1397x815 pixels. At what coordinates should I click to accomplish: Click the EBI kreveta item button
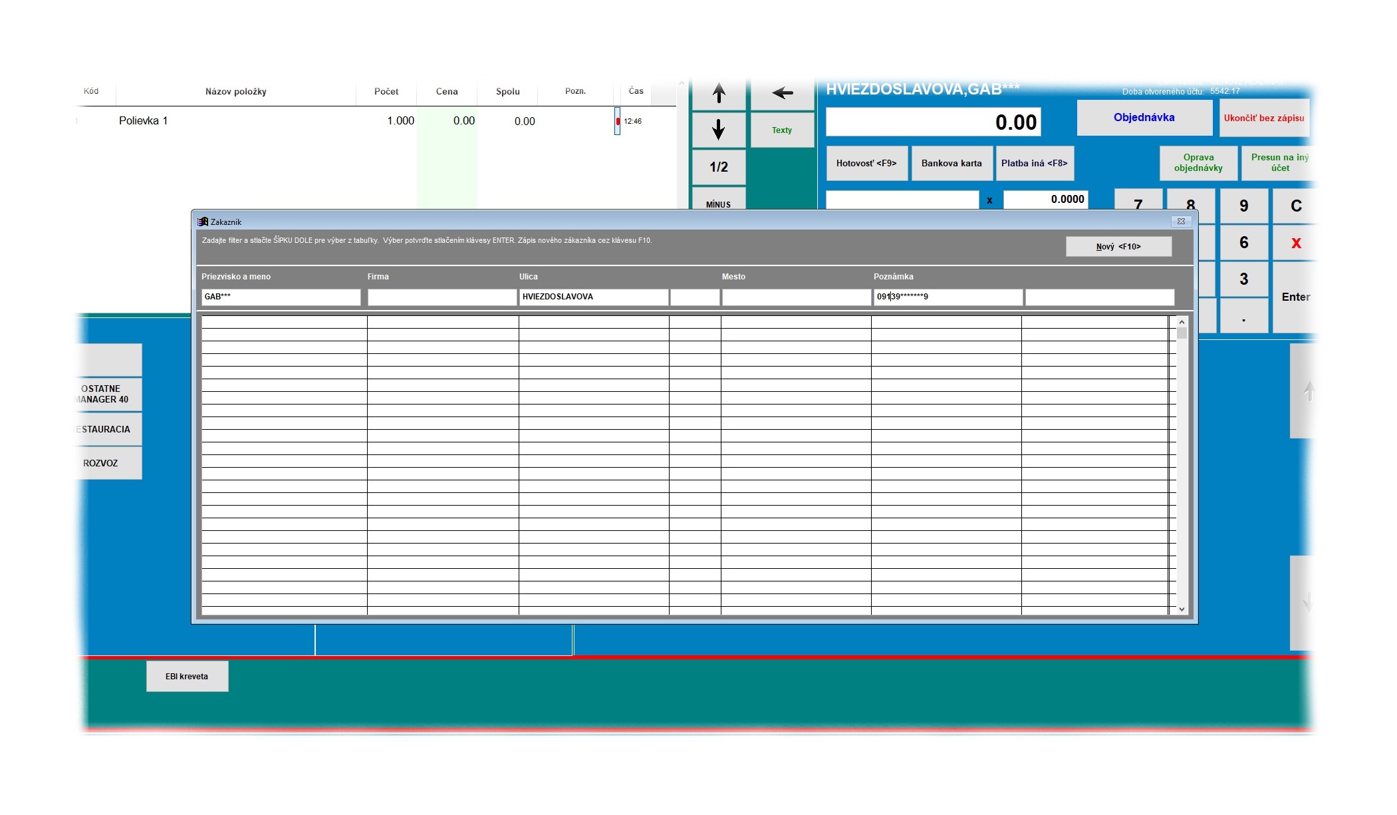[187, 677]
